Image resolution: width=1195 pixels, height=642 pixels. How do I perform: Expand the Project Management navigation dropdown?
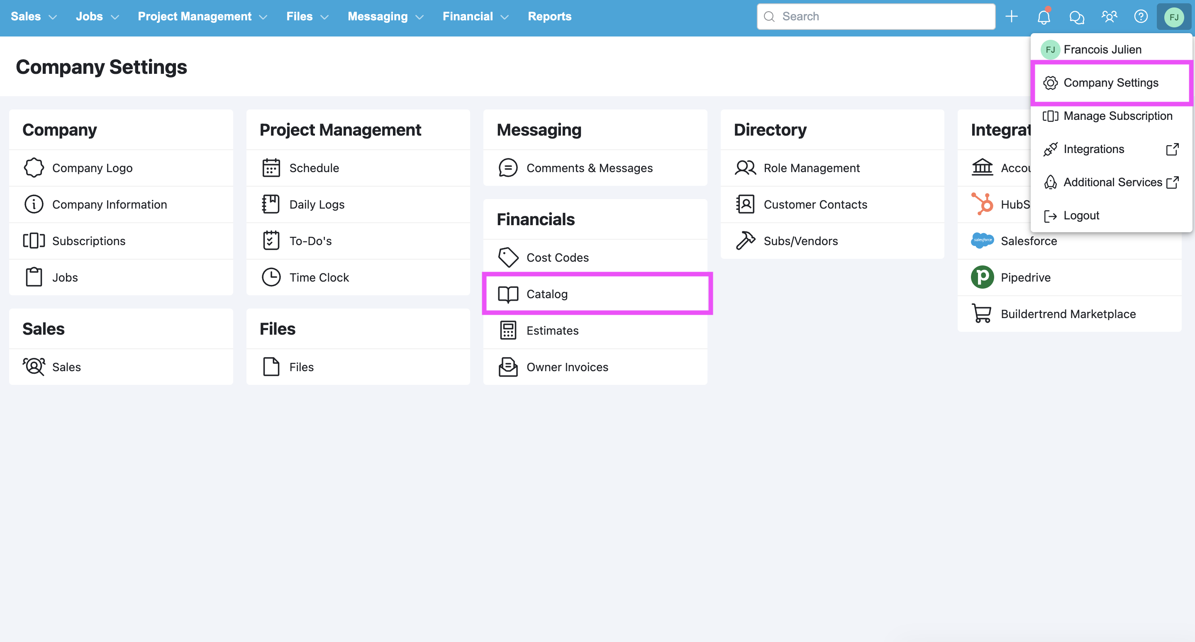pyautogui.click(x=202, y=17)
